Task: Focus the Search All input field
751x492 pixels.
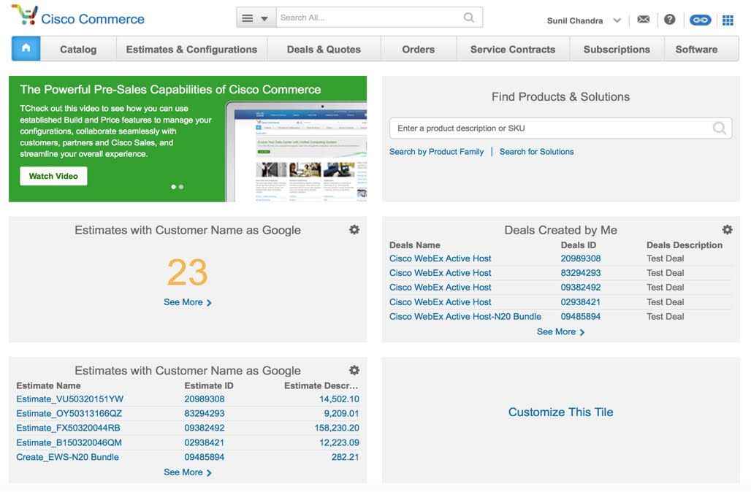Action: click(x=369, y=18)
